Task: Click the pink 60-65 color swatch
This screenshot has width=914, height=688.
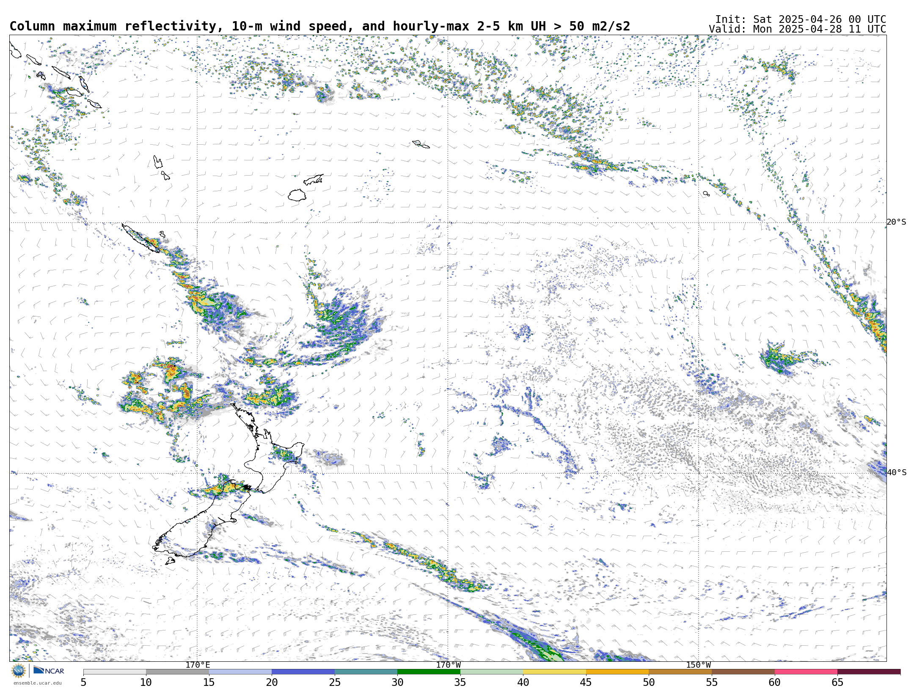Action: tap(806, 671)
